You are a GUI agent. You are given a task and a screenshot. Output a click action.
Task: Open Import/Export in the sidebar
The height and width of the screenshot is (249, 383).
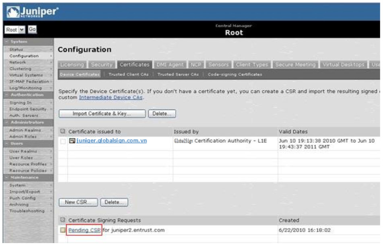tap(25, 192)
